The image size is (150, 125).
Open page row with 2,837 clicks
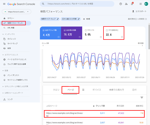95,122
